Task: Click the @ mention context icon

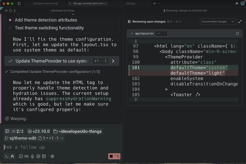Action: point(38,156)
